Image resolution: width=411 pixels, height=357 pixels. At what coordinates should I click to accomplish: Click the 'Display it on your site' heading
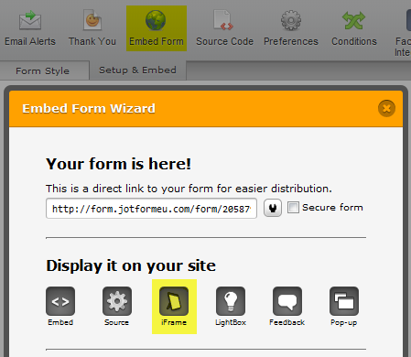click(131, 265)
